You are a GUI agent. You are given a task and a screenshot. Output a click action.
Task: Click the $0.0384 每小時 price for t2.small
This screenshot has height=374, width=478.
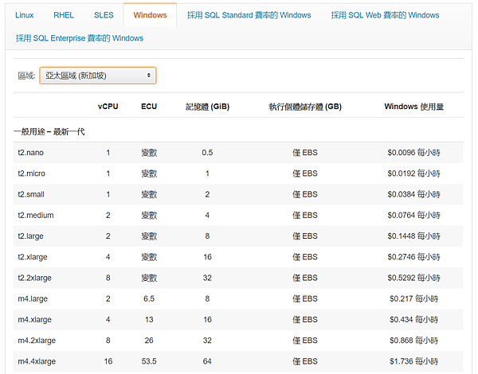pyautogui.click(x=413, y=194)
